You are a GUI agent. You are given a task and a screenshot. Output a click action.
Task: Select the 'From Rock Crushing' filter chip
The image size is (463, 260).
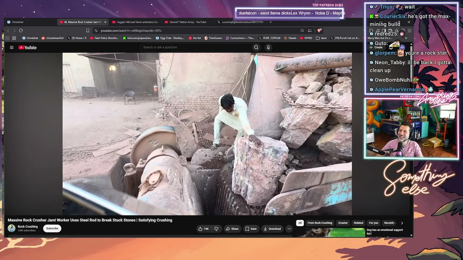click(x=320, y=223)
